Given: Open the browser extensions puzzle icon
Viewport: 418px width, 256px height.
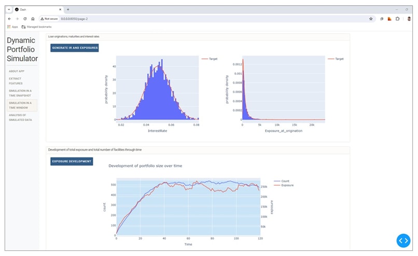Looking at the screenshot, I should coord(397,18).
